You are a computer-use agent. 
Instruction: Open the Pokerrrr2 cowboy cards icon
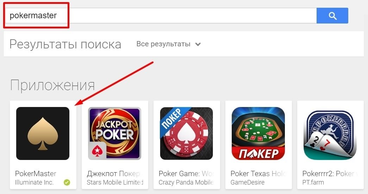point(330,133)
